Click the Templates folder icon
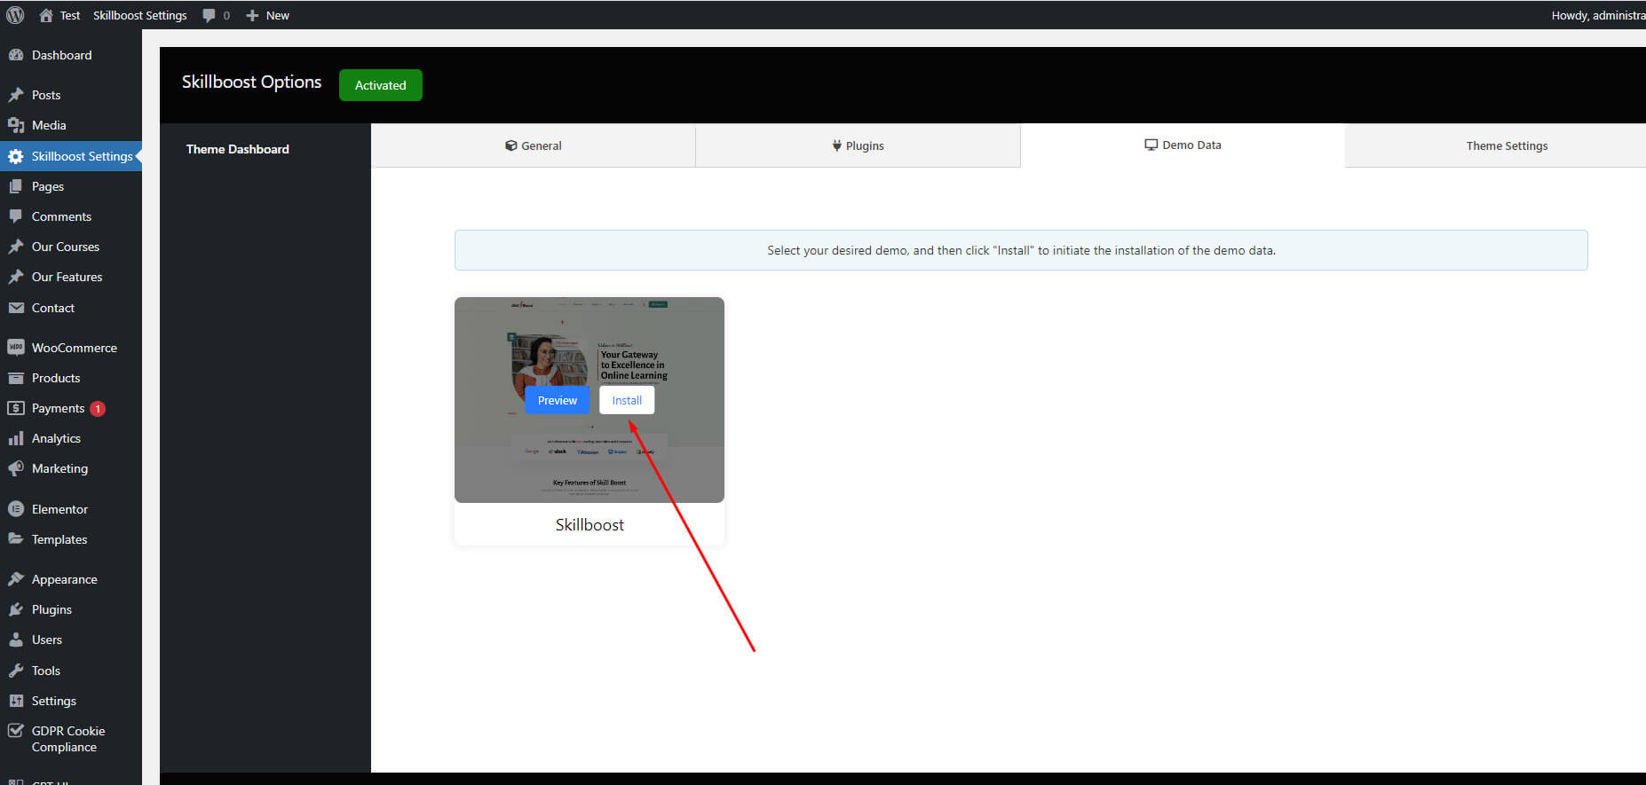1646x785 pixels. (x=16, y=539)
